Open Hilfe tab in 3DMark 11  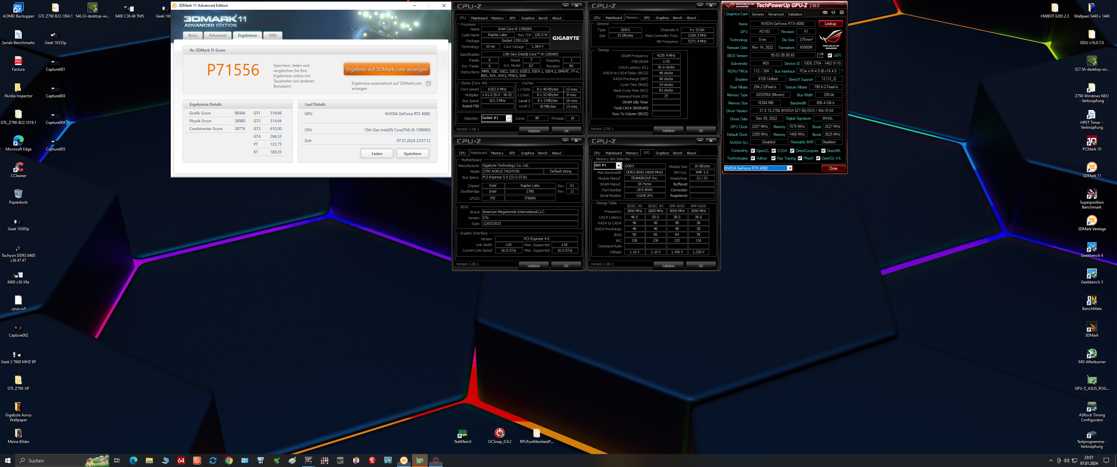click(273, 36)
